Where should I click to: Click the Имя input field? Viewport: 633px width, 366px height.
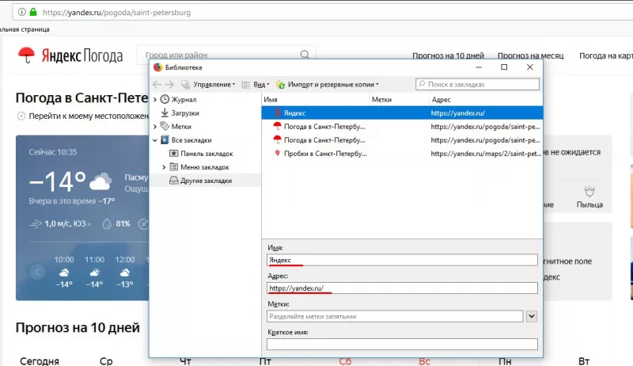click(x=402, y=260)
